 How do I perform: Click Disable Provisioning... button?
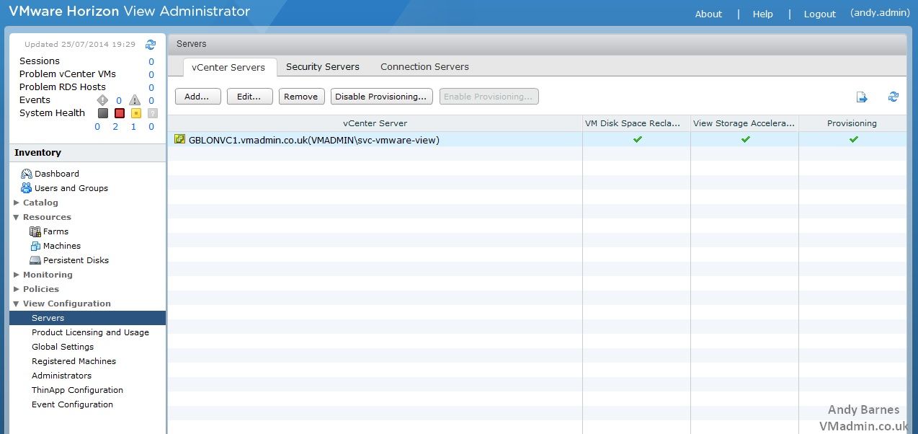click(x=382, y=97)
